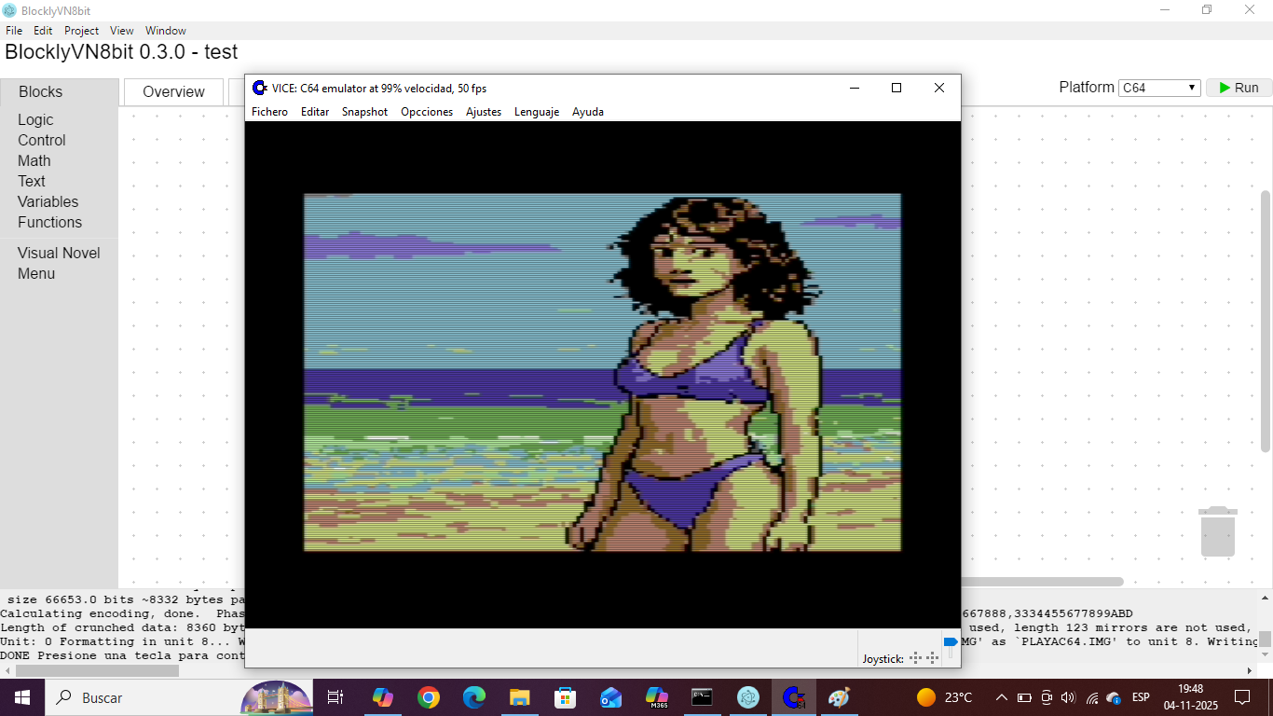Click the console output vertical scrollbar thumb

coord(1266,639)
